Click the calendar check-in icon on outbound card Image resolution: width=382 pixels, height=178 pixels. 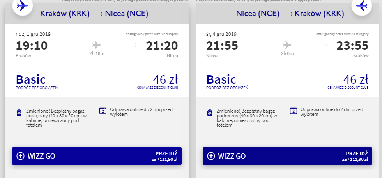click(x=103, y=110)
